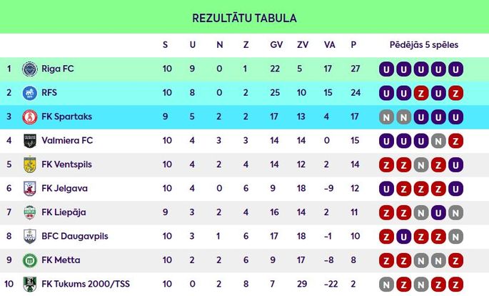
Task: Open the FK Tukums 2000/TSS team link
Action: [86, 284]
